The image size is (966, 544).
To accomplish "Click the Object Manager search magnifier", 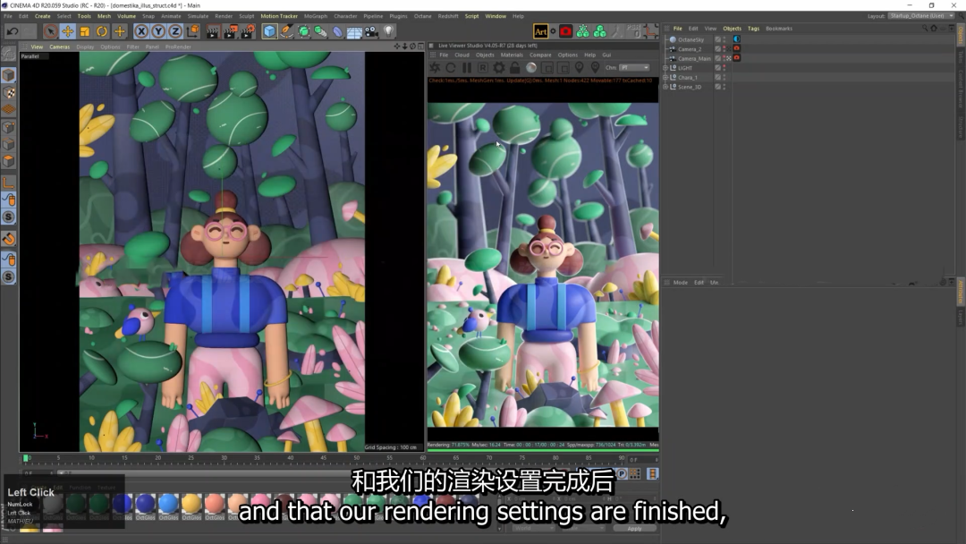I will [925, 29].
